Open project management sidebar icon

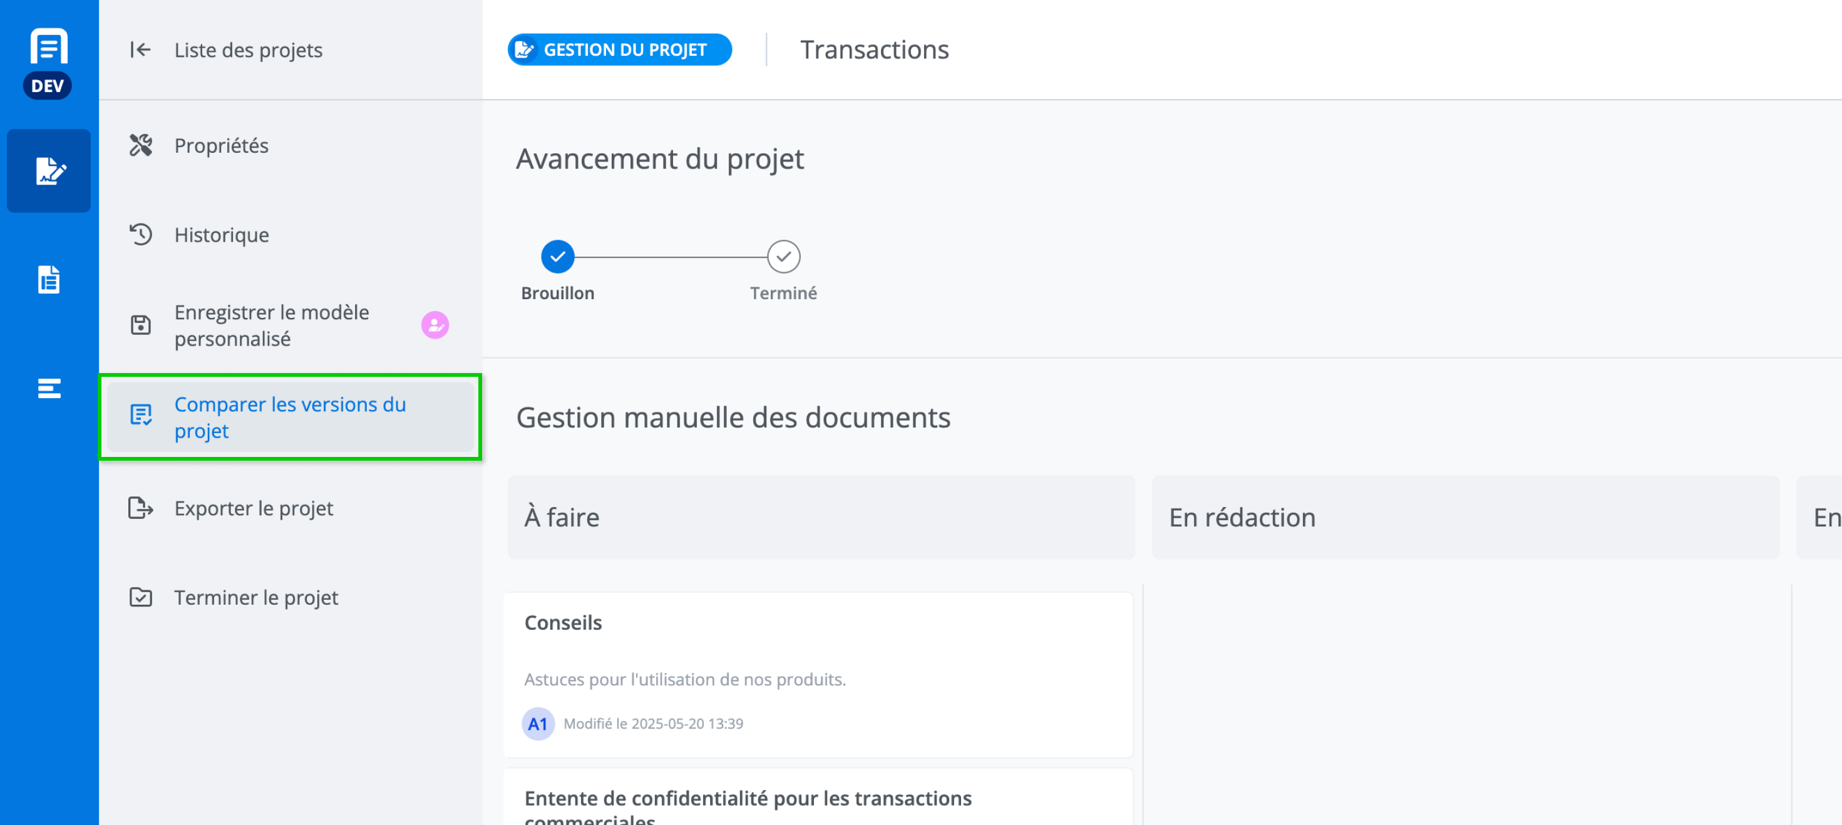point(49,171)
